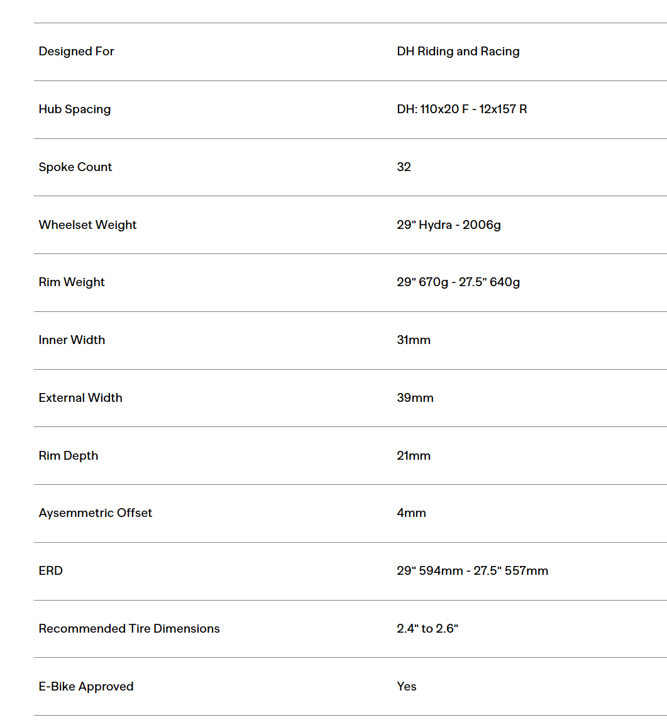Click the 'Rim Depth' label
667x727 pixels.
pyautogui.click(x=68, y=456)
